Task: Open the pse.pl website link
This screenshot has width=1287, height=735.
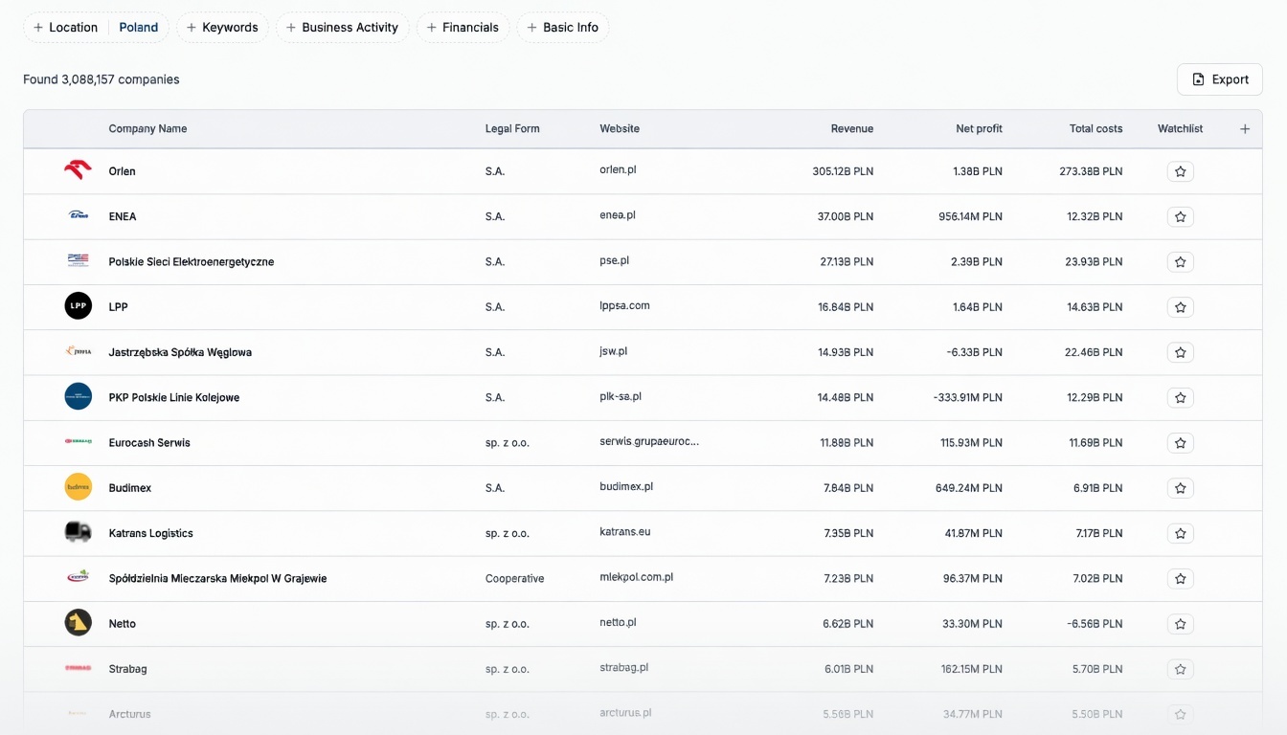Action: pyautogui.click(x=614, y=260)
